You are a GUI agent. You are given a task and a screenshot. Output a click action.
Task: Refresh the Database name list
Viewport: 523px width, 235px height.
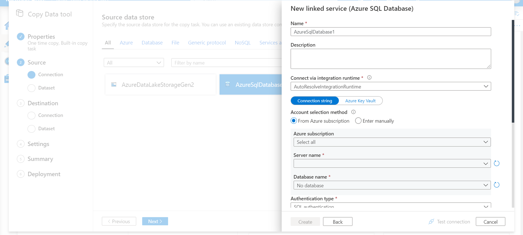point(497,185)
